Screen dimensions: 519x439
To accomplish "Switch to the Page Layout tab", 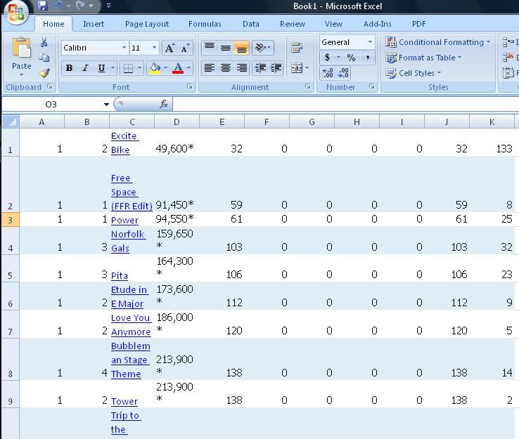I will (147, 24).
